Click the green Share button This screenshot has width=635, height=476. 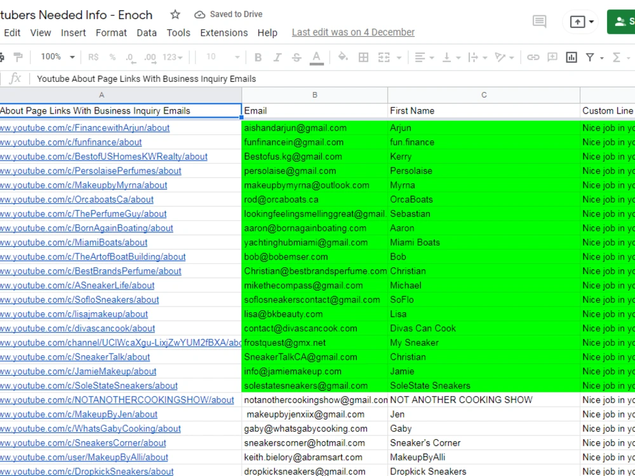[x=622, y=22]
